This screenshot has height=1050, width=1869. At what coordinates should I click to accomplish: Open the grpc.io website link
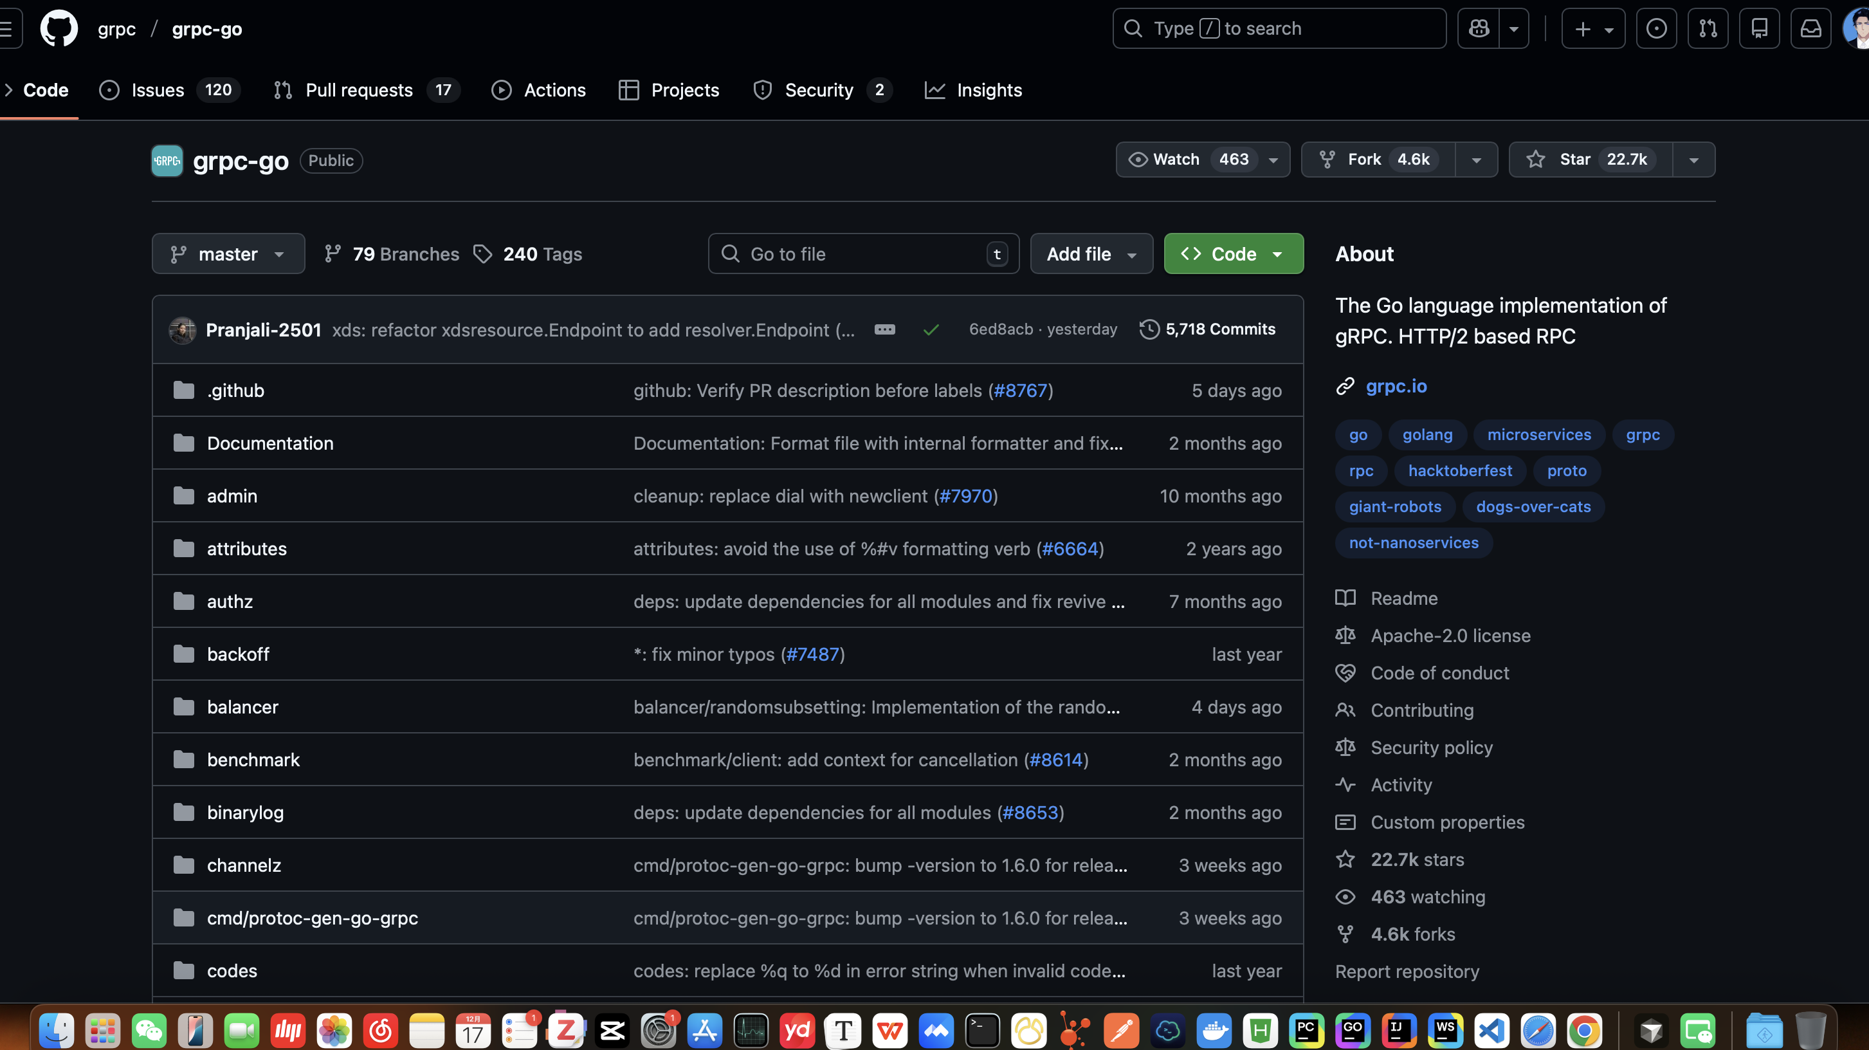[x=1396, y=386]
